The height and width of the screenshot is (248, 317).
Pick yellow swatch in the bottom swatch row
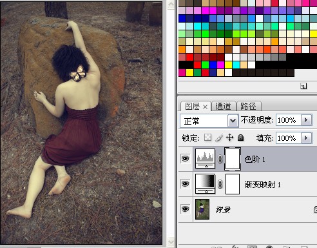[189, 72]
